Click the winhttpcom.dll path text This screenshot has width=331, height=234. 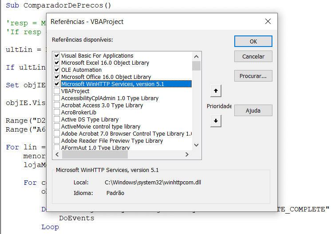153,182
